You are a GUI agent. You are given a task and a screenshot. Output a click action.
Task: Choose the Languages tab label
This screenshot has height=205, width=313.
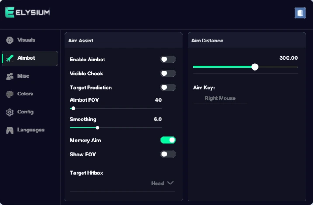(x=31, y=130)
